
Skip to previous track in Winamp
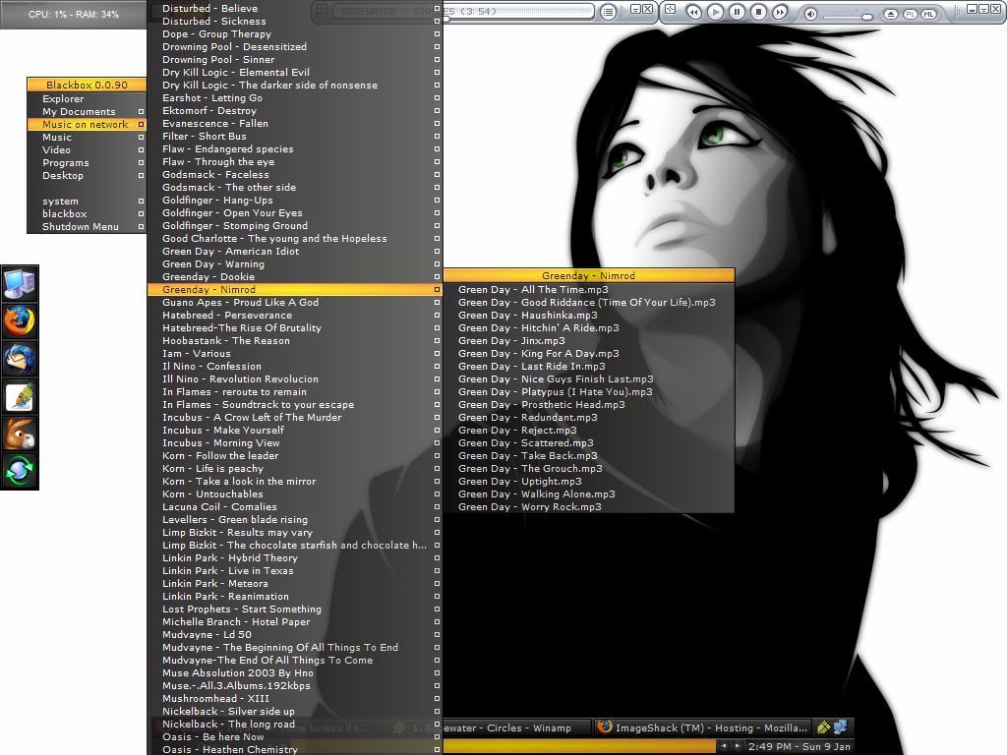693,12
